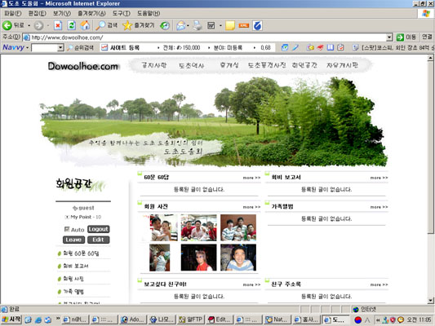
Task: Open sidebar link 회원 사진
Action: point(73,279)
